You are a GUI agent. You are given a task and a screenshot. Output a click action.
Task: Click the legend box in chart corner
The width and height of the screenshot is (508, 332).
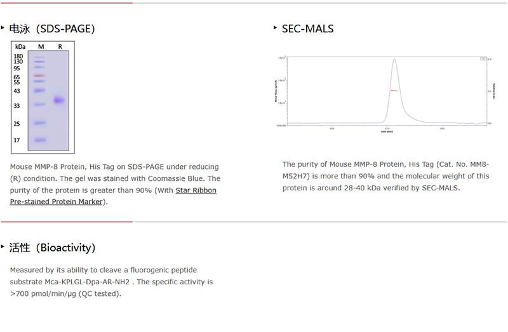click(483, 58)
